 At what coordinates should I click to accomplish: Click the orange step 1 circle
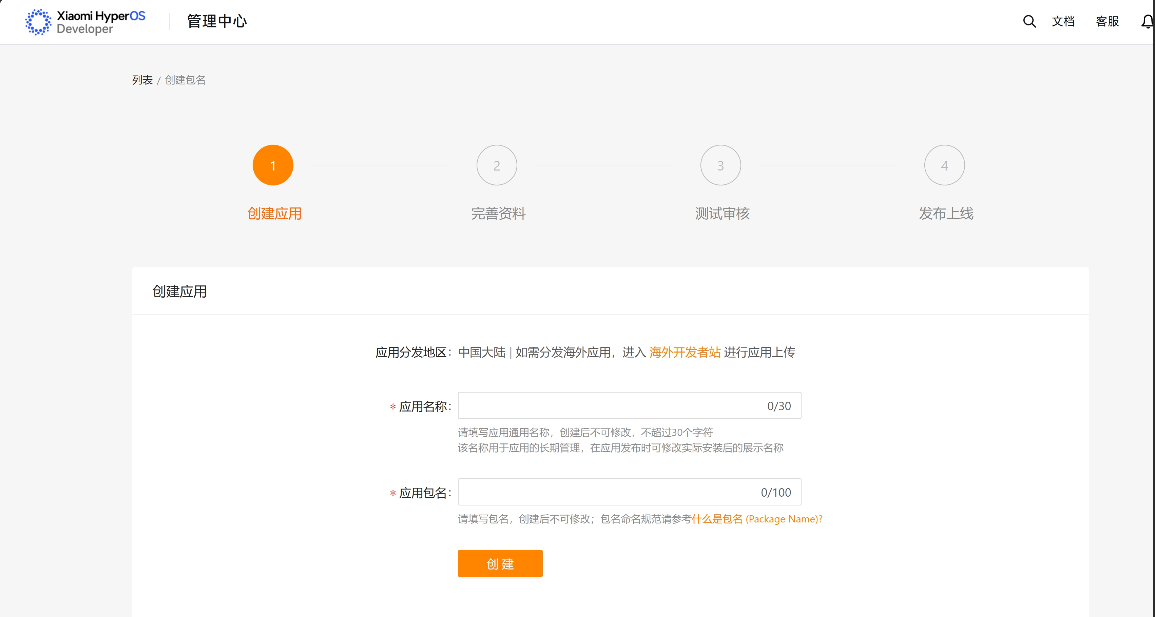pyautogui.click(x=273, y=165)
